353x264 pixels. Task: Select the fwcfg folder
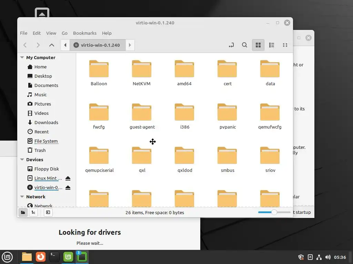pos(99,116)
